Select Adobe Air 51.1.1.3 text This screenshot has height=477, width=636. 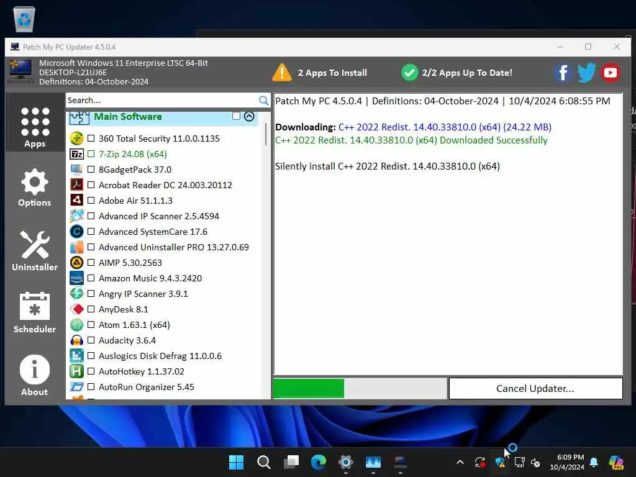[135, 201]
